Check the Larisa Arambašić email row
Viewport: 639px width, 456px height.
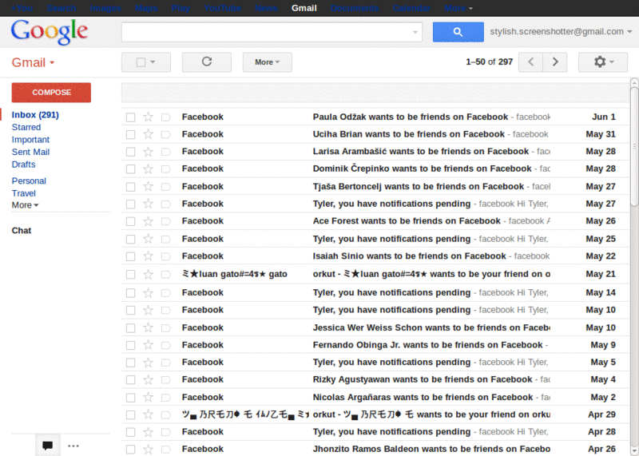[x=130, y=152]
